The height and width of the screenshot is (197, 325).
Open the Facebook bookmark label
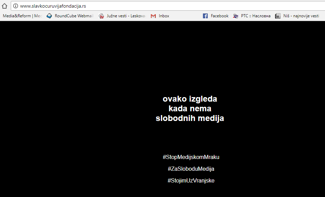pyautogui.click(x=220, y=16)
